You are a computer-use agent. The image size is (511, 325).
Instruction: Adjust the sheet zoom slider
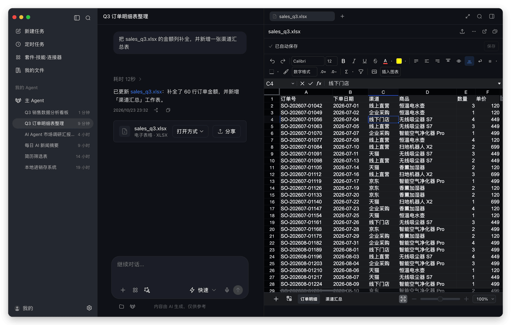click(440, 299)
